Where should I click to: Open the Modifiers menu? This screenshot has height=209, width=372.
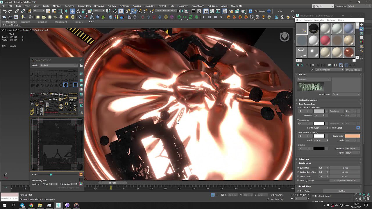[57, 6]
